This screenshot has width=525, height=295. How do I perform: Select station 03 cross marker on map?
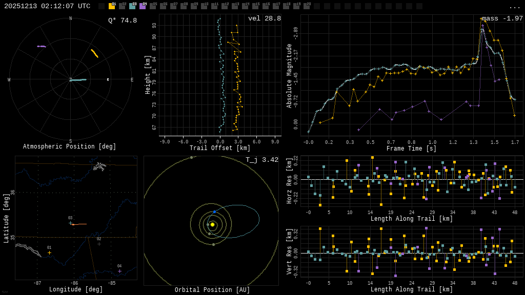point(71,223)
